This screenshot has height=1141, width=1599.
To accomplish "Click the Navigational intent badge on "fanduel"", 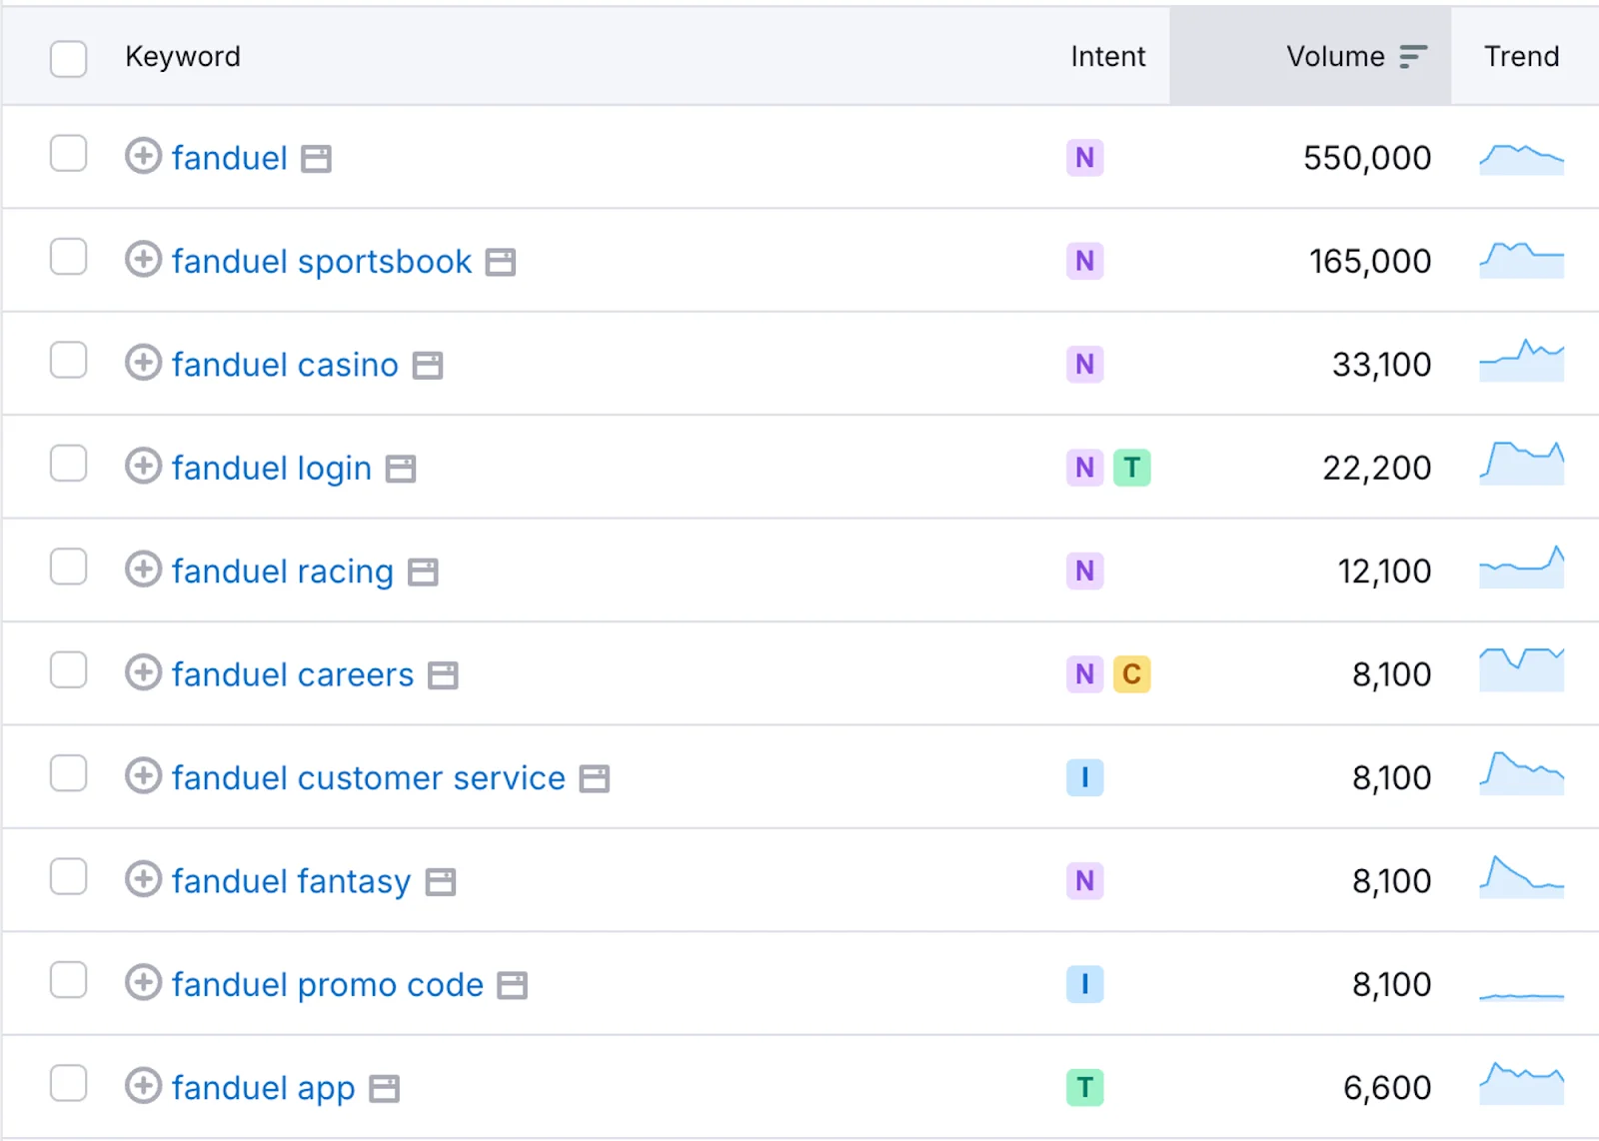I will tap(1084, 158).
